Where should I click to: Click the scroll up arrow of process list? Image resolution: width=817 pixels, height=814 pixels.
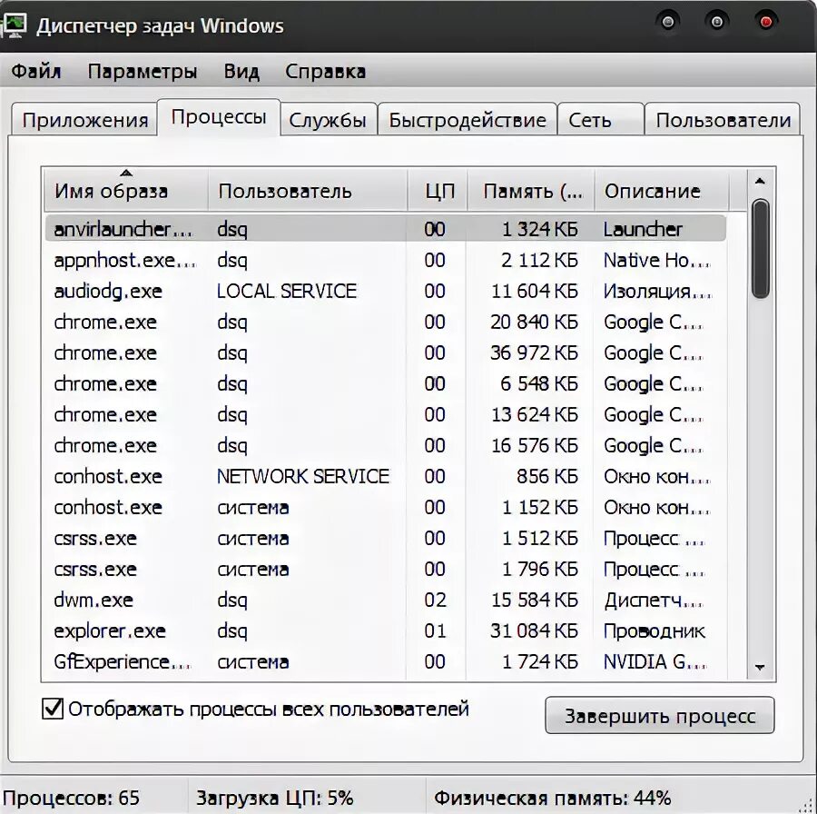760,182
